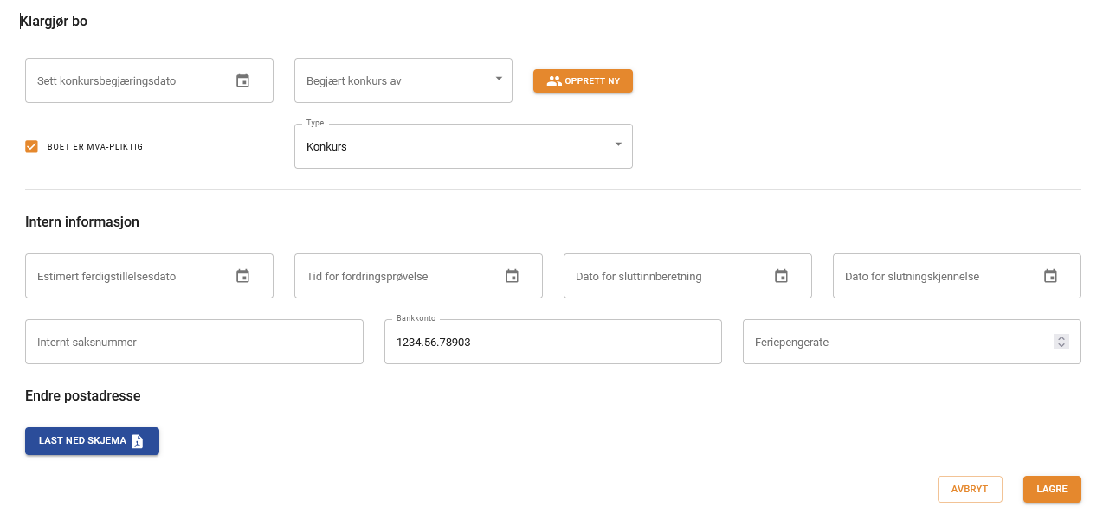Click the people icon on Opprett ny
Viewport: 1103px width, 513px height.
point(554,81)
